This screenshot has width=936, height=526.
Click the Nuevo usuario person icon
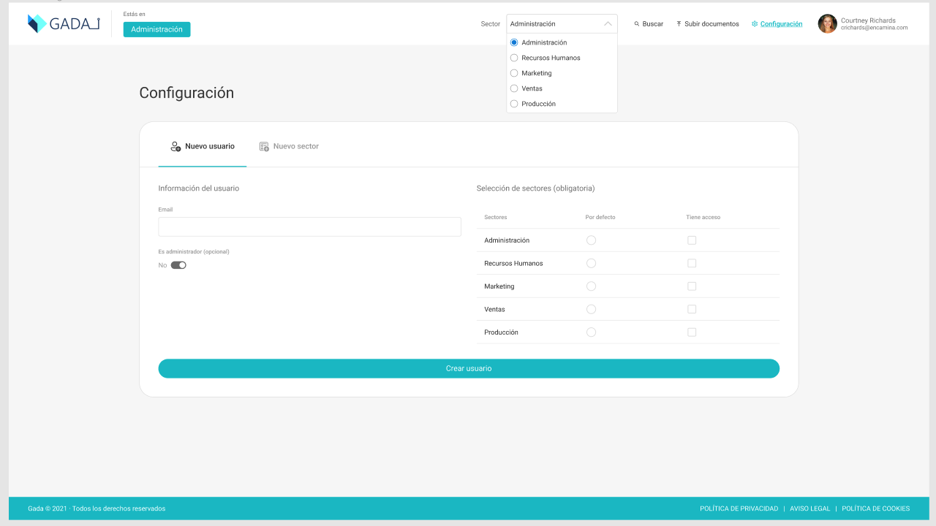[x=175, y=146]
